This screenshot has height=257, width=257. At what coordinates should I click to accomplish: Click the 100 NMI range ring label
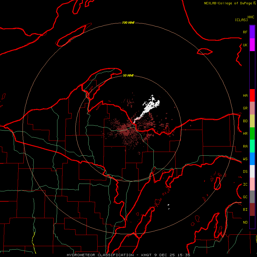coord(128,23)
